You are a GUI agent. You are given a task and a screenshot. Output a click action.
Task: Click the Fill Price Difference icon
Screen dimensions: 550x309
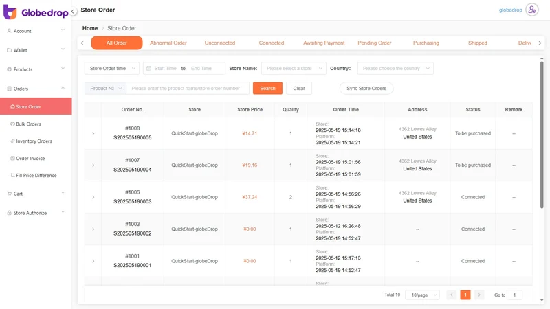pyautogui.click(x=12, y=176)
